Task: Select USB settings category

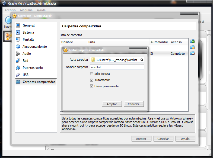Action: pyautogui.click(x=36, y=75)
